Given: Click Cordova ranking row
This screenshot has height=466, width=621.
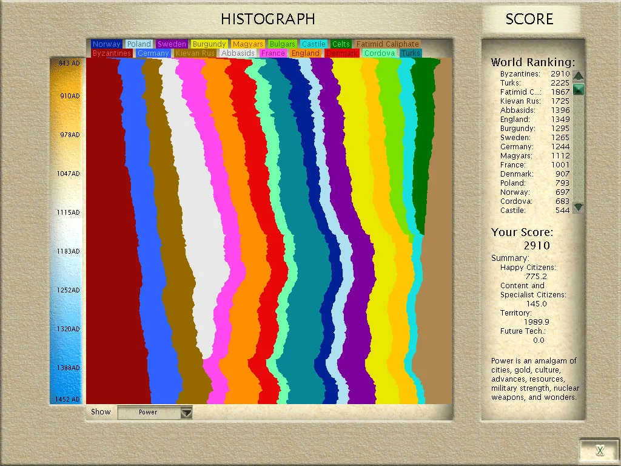Looking at the screenshot, I should 535,201.
